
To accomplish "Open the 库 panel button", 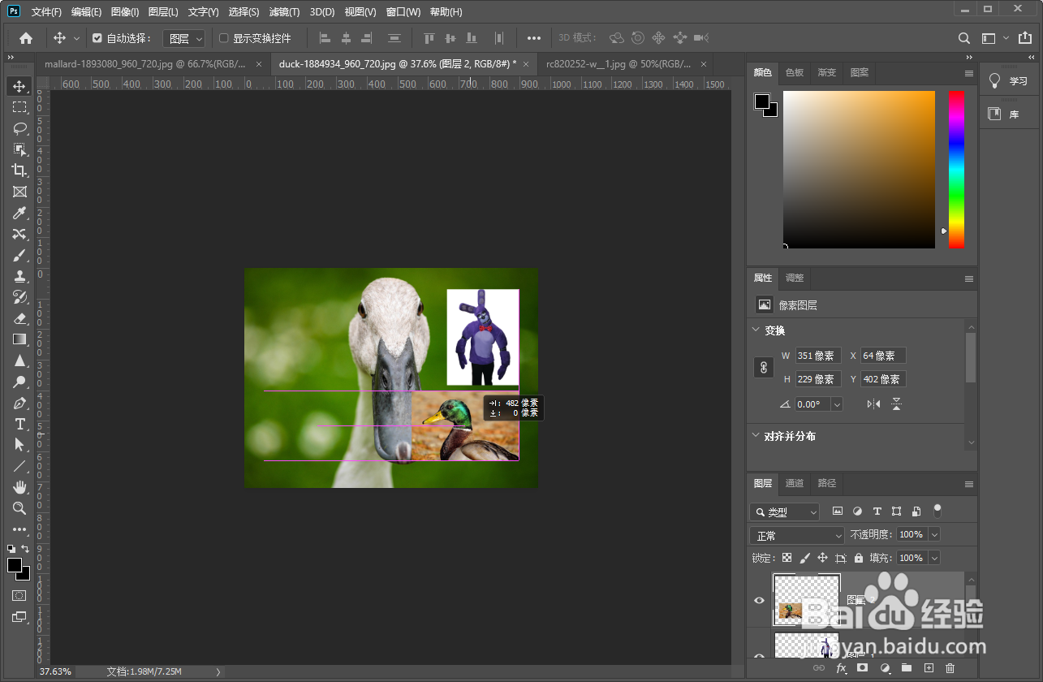I will click(x=1009, y=114).
